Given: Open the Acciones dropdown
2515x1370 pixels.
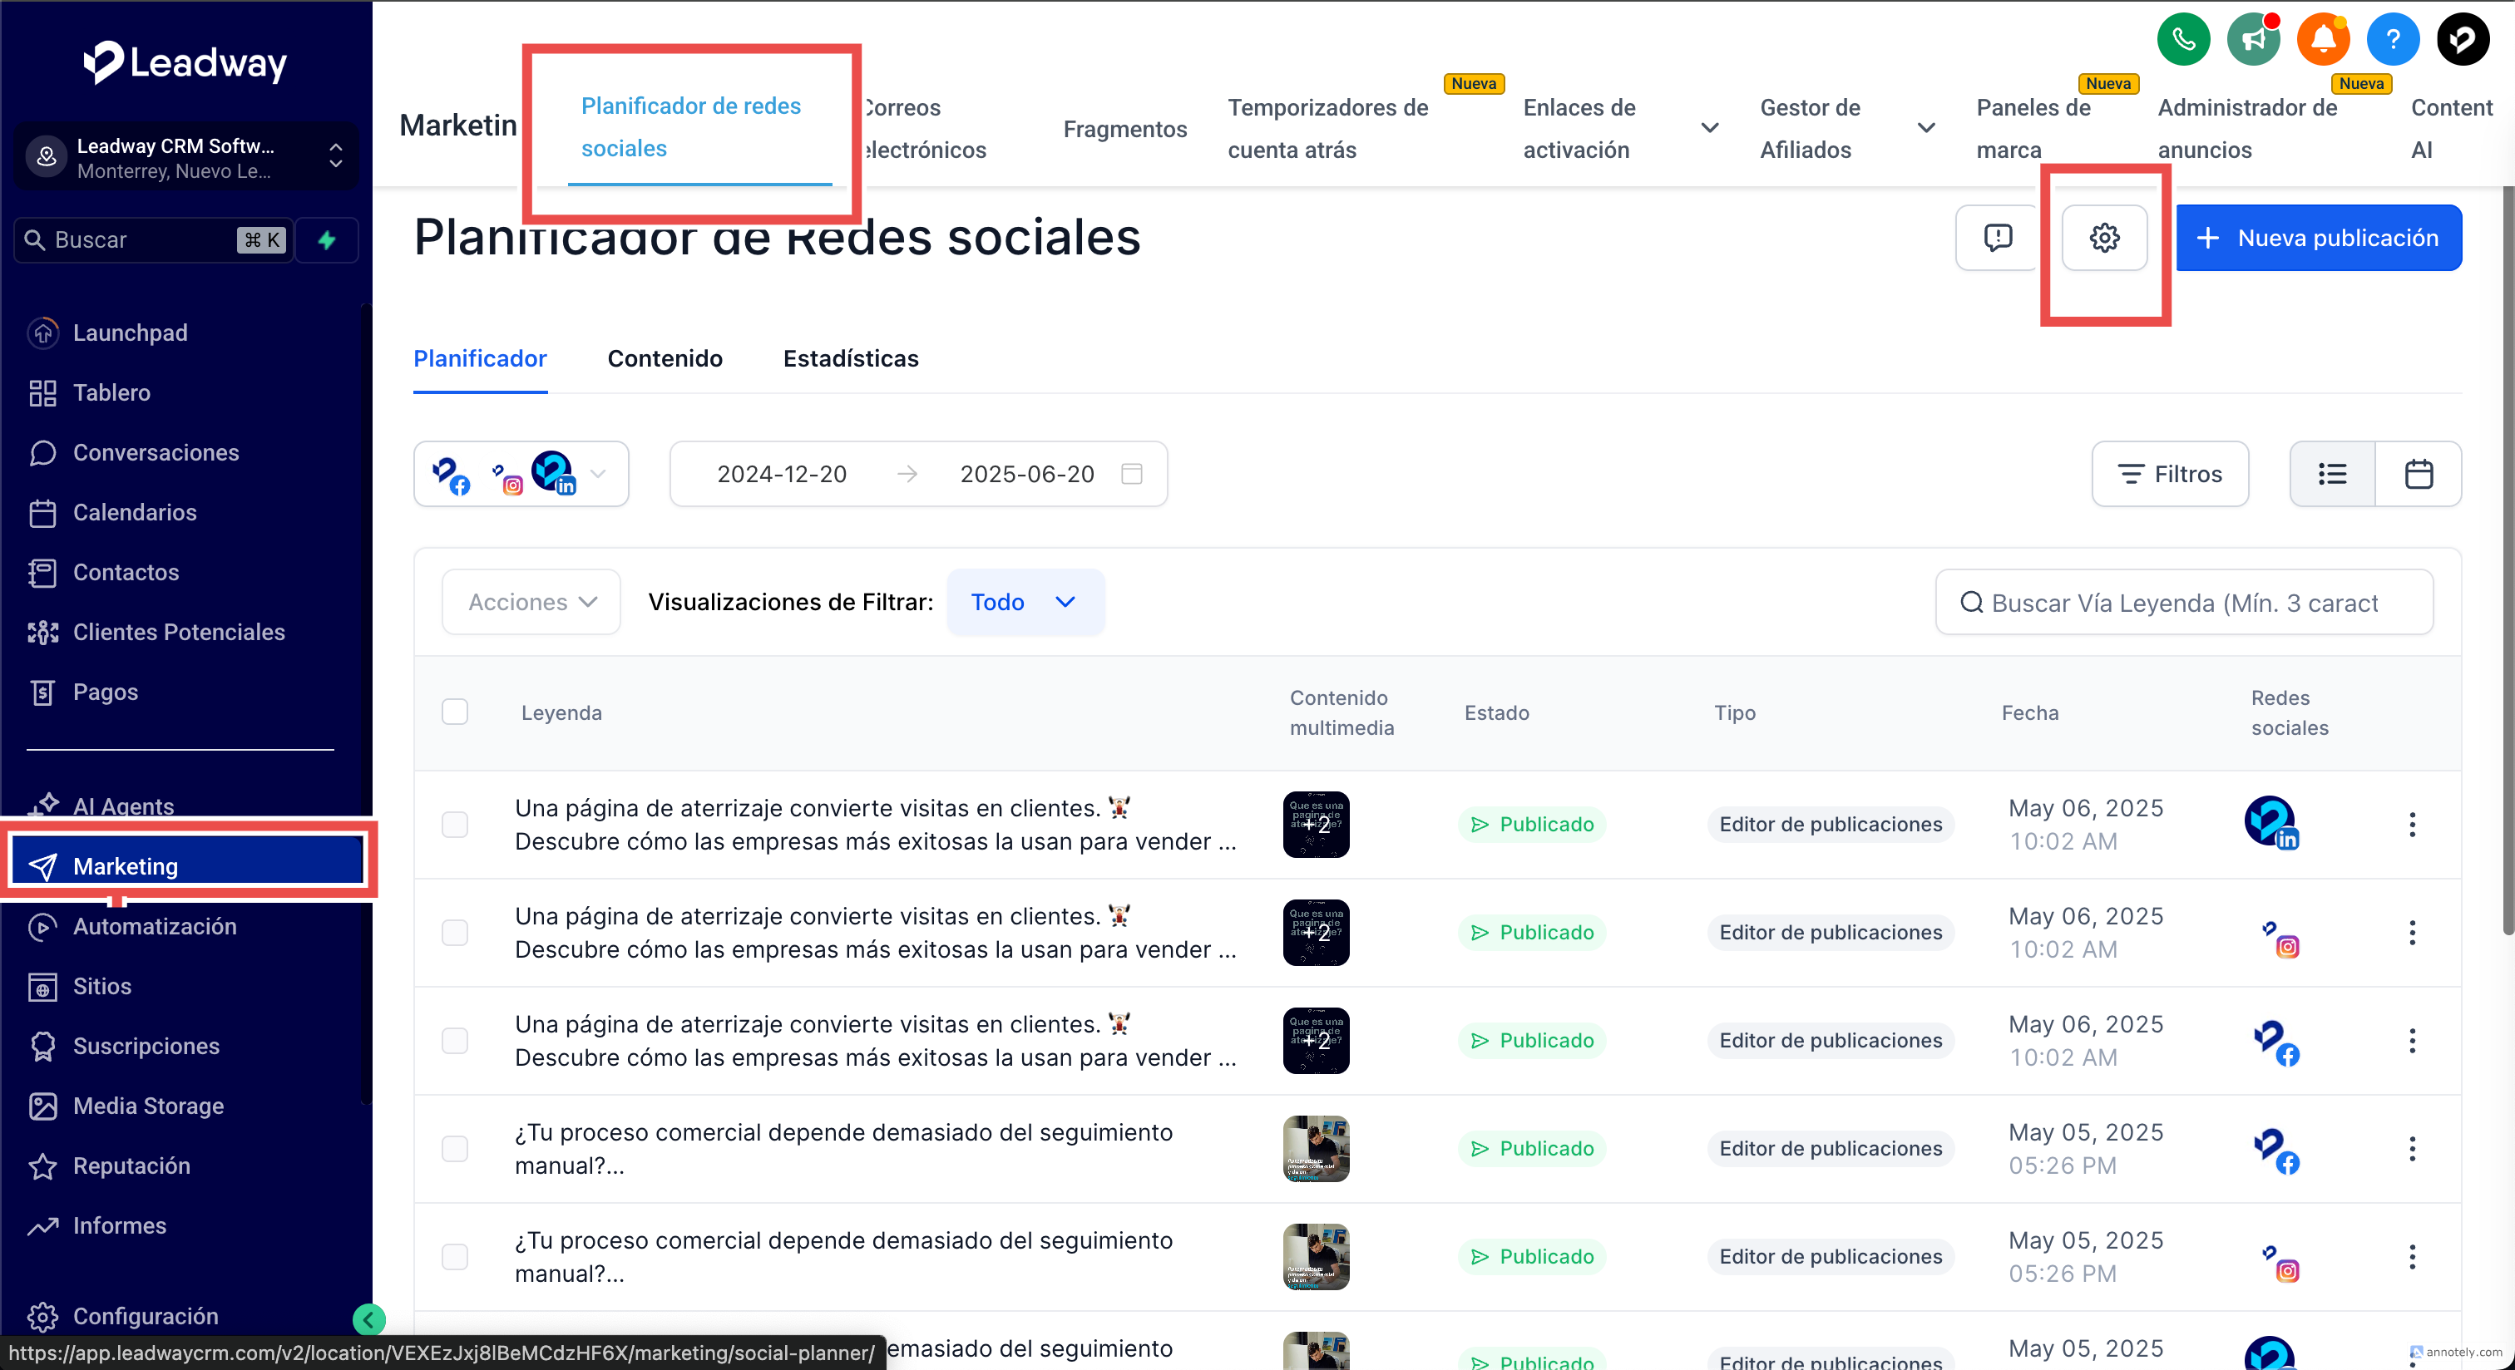Looking at the screenshot, I should (x=531, y=602).
